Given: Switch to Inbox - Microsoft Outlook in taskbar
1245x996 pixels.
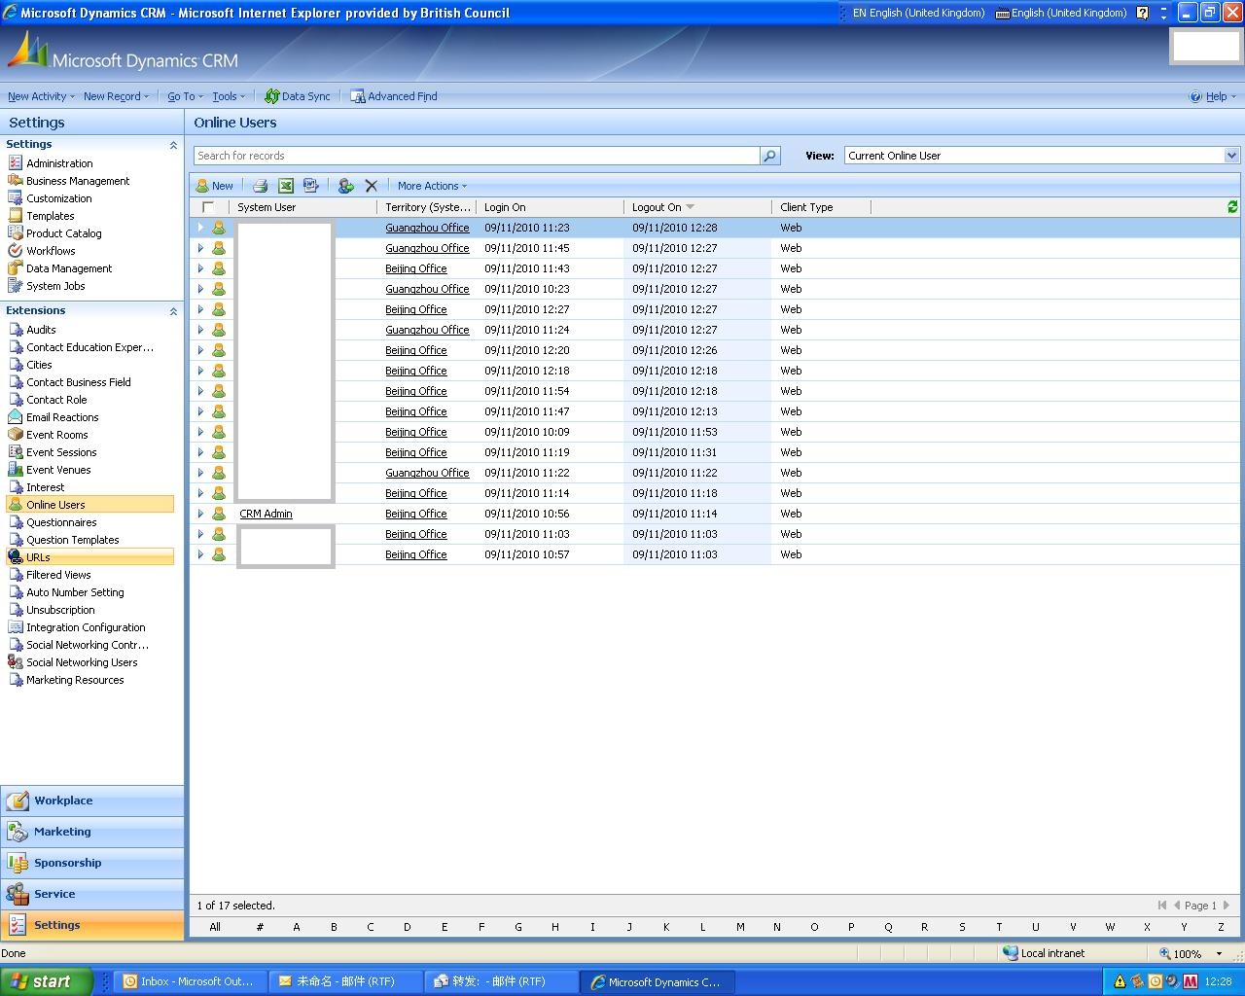Looking at the screenshot, I should (190, 982).
